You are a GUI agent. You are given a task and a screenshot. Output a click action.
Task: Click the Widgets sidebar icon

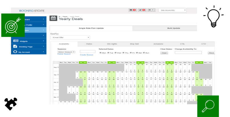click(x=15, y=41)
